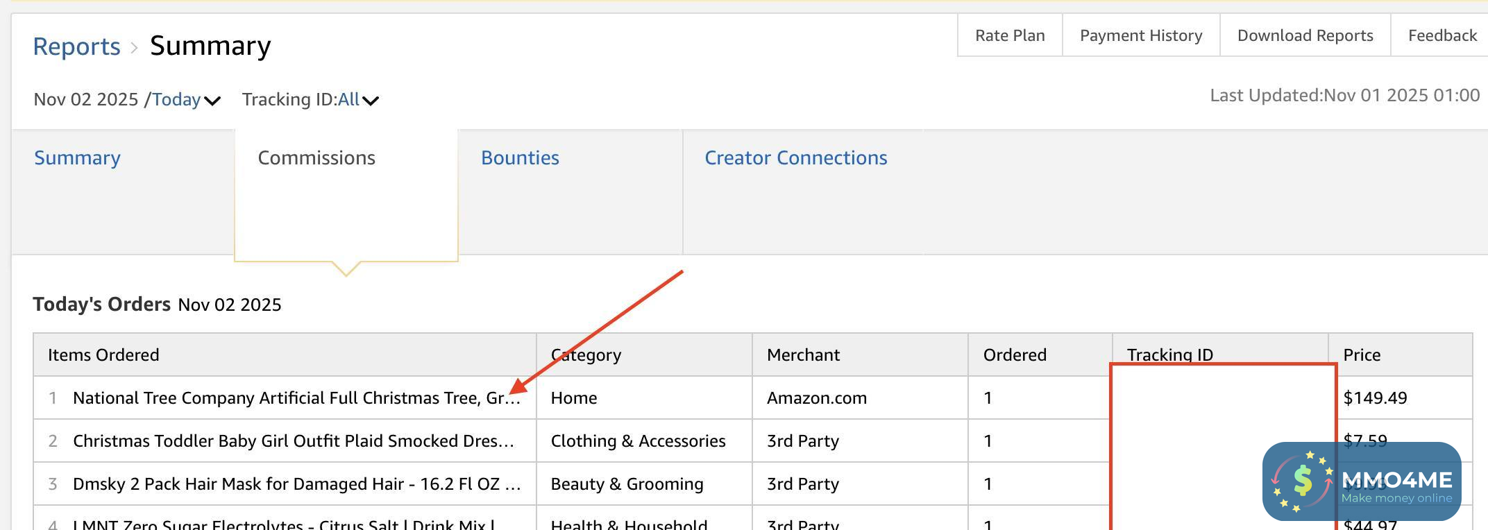This screenshot has height=530, width=1488.
Task: Click the Download Reports button
Action: 1305,35
